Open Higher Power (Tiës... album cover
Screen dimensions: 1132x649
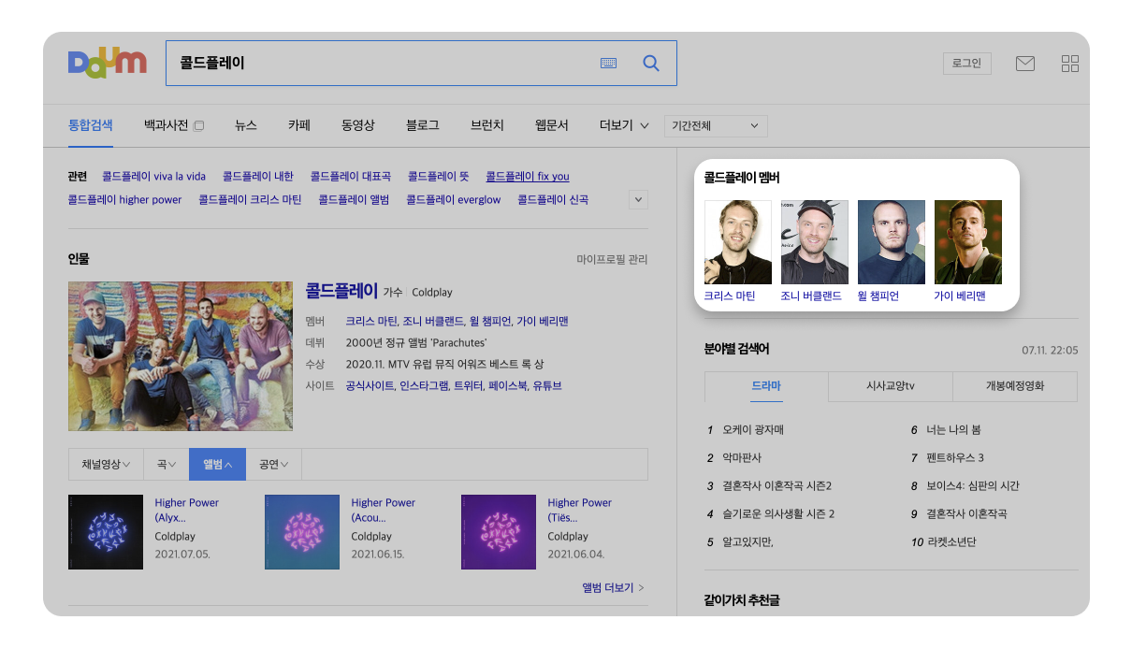[x=499, y=532]
